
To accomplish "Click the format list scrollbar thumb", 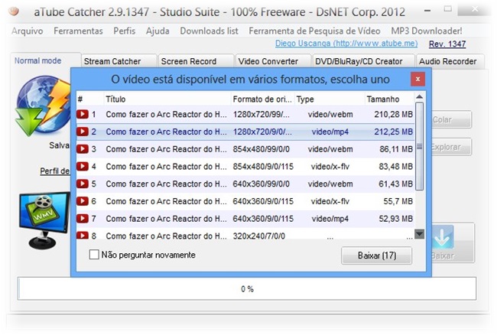I will 419,146.
